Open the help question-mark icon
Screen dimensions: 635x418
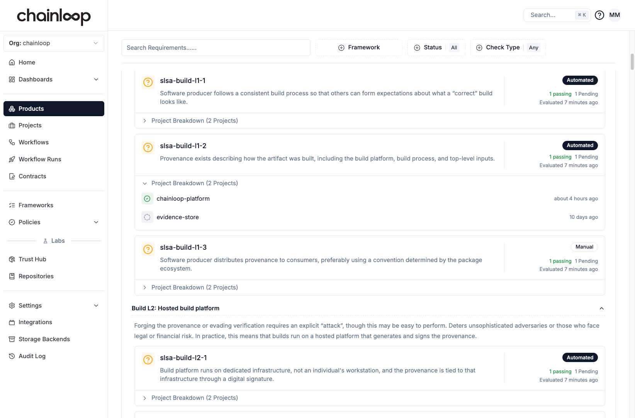click(599, 15)
